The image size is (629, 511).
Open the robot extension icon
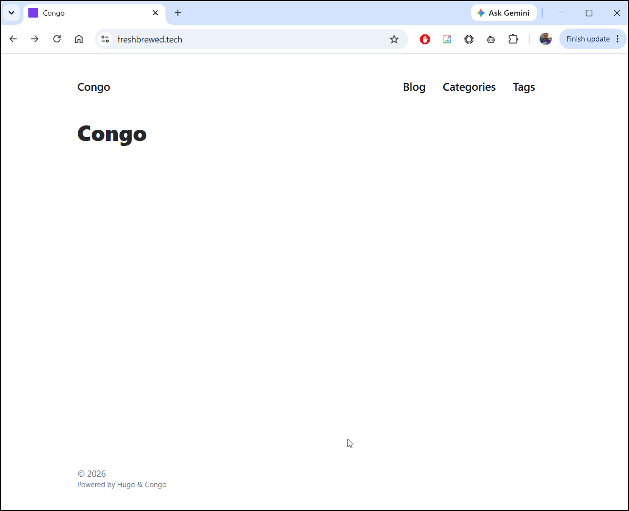(491, 39)
